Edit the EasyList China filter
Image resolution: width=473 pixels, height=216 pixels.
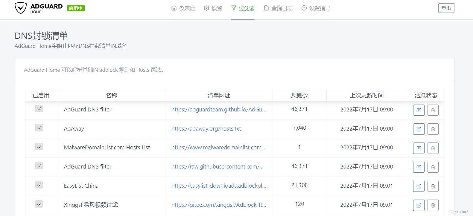(x=419, y=186)
